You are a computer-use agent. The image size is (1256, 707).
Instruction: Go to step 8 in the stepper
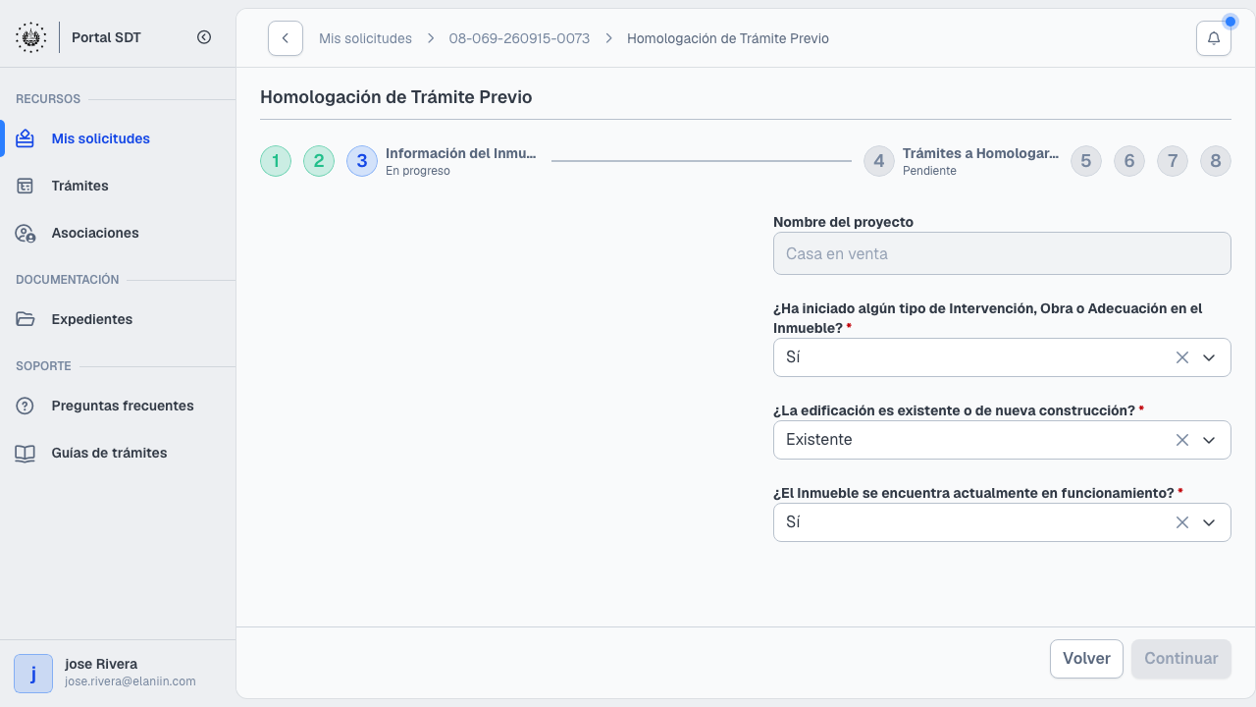coord(1216,161)
